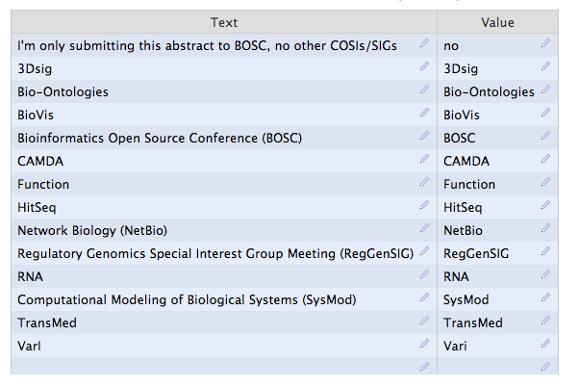This screenshot has height=387, width=579.
Task: Edit RNA text with pencil icon
Action: [424, 275]
